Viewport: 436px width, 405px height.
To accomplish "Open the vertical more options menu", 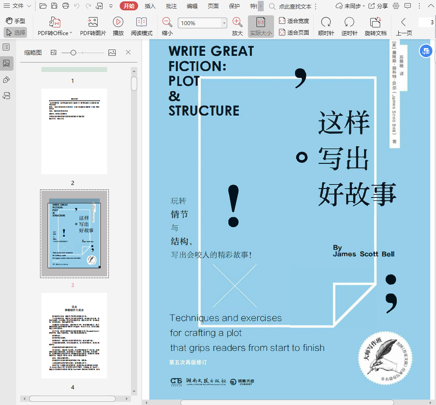I will [419, 6].
